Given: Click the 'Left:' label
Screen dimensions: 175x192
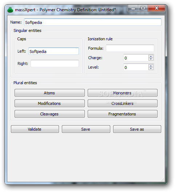Looking at the screenshot, I should (22, 51).
